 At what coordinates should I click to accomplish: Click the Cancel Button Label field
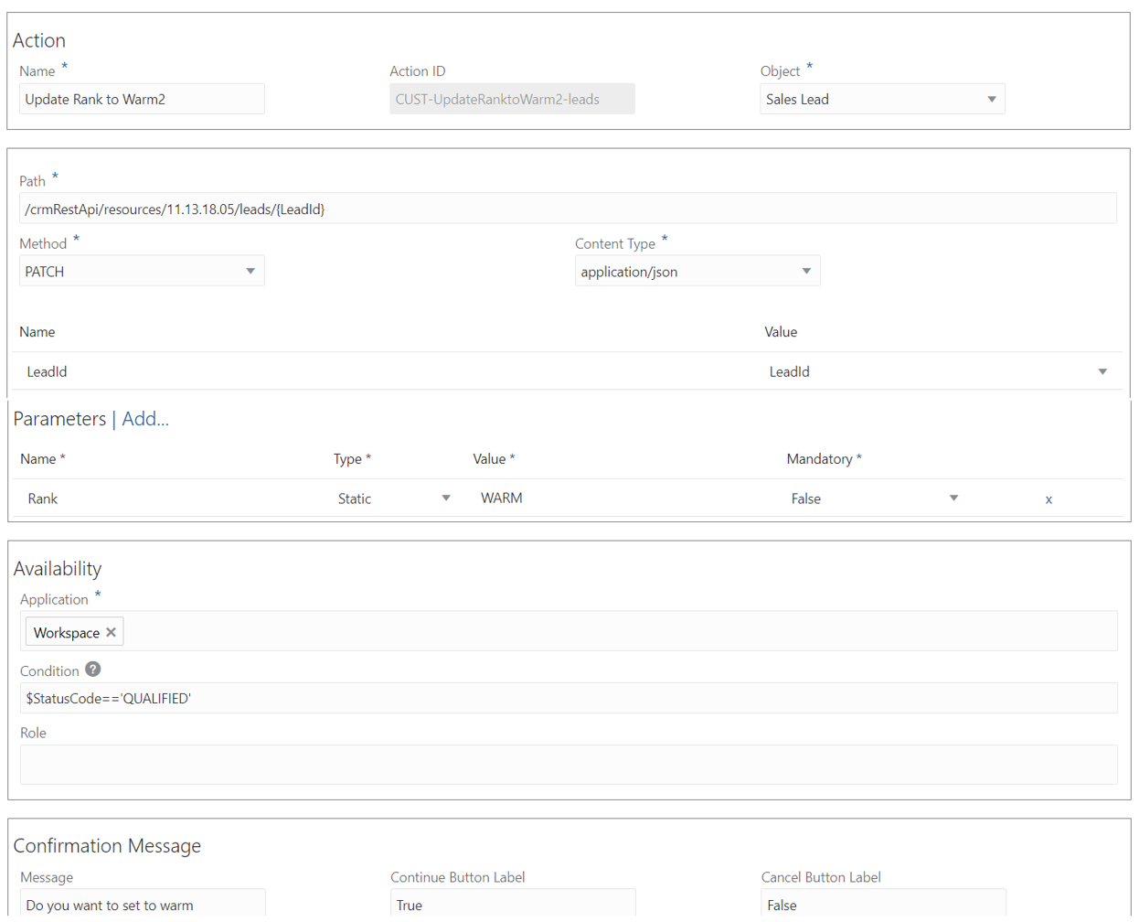click(883, 904)
